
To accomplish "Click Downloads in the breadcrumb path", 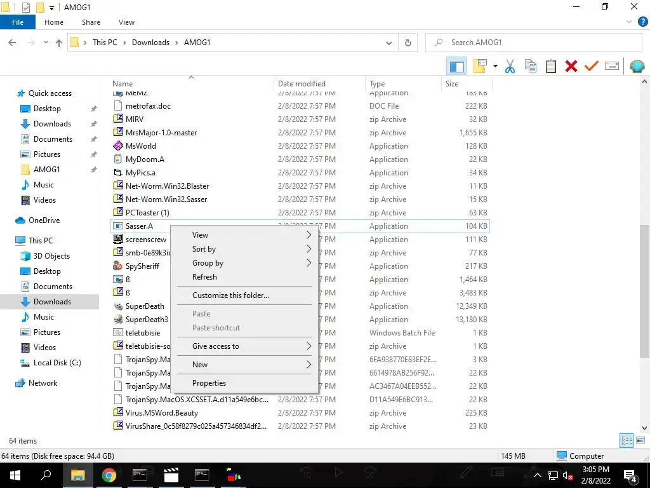I will coord(150,43).
